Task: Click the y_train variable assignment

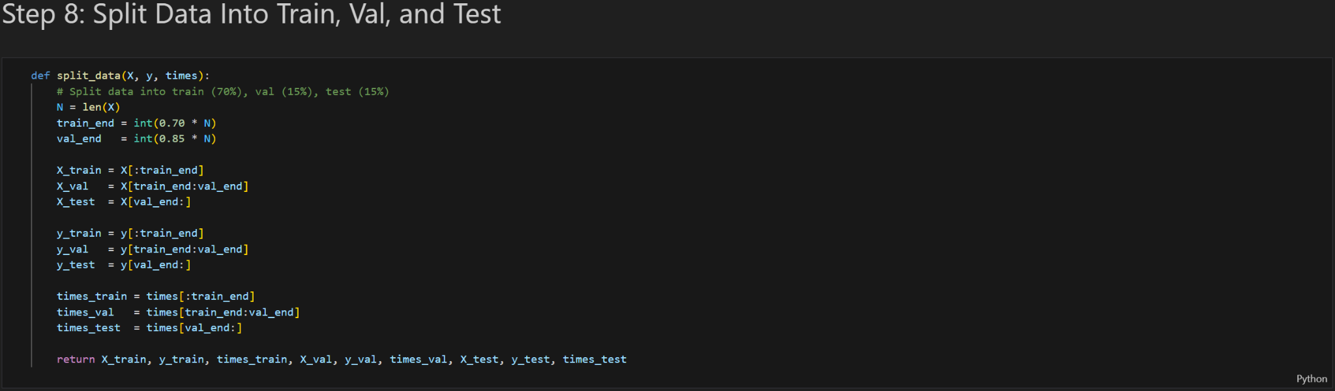Action: 79,233
